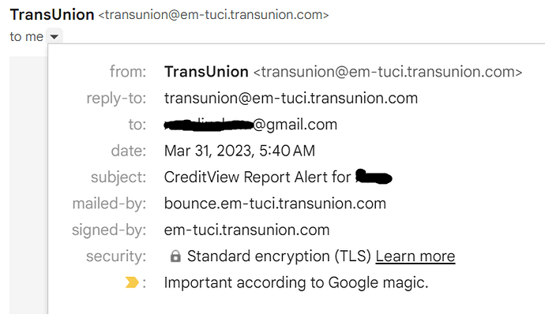Click the signed-by domain em-tuci.transunion.com

pyautogui.click(x=246, y=230)
